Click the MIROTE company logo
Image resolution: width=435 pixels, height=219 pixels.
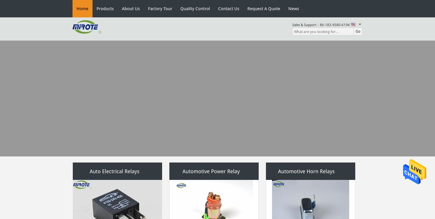tap(87, 27)
